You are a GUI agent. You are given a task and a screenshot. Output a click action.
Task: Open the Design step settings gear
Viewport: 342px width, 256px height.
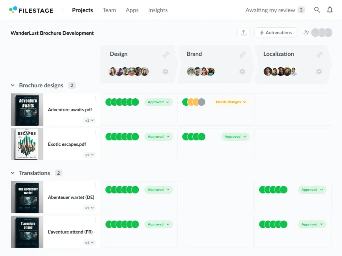pos(165,71)
